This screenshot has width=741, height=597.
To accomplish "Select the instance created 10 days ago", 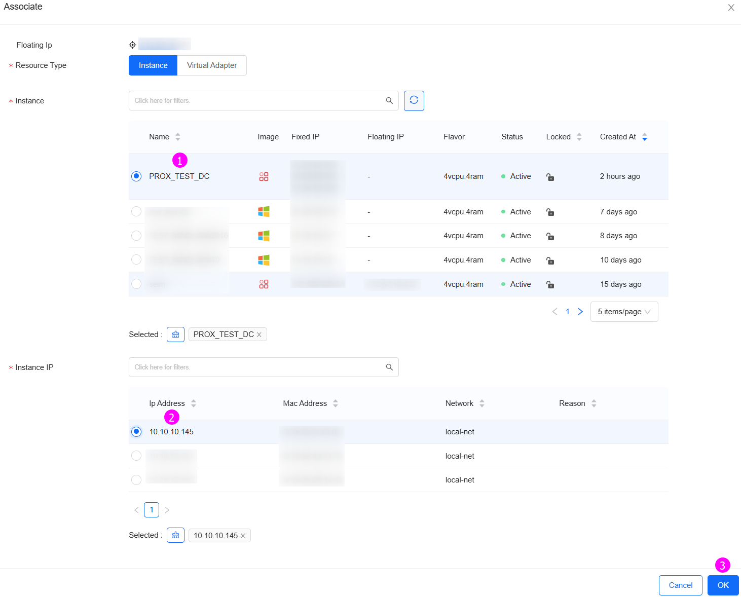I will tap(136, 259).
